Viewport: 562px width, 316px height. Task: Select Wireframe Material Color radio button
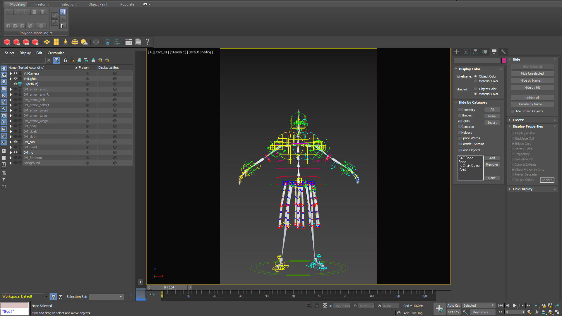pos(476,81)
